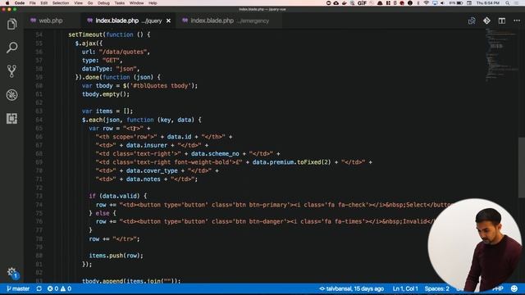Click the Spaces: 2 indentation setting
This screenshot has width=525, height=295.
point(437,288)
